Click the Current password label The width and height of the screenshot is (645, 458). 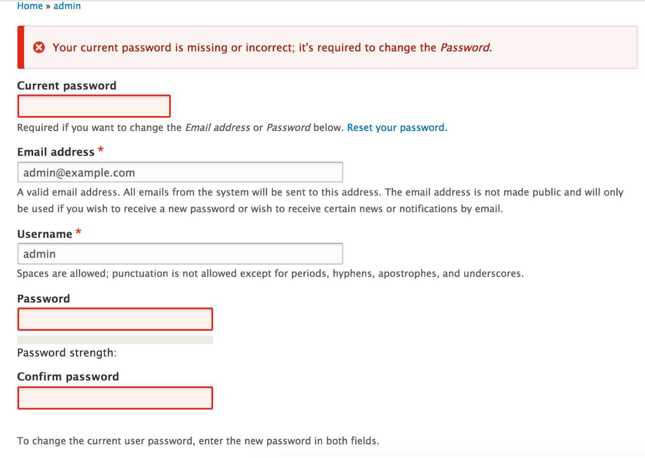(x=67, y=86)
